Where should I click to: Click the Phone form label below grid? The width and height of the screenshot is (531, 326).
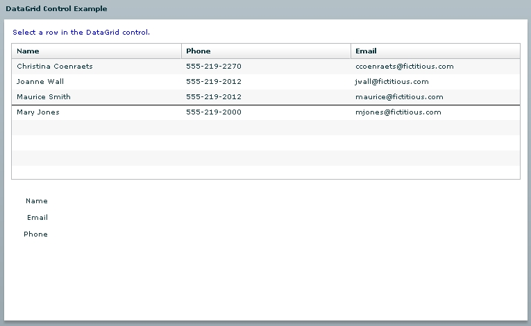point(35,234)
